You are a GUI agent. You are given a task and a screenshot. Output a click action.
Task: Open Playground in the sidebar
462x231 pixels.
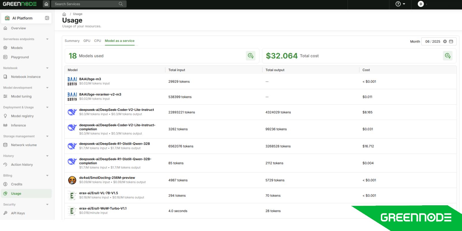coord(20,57)
